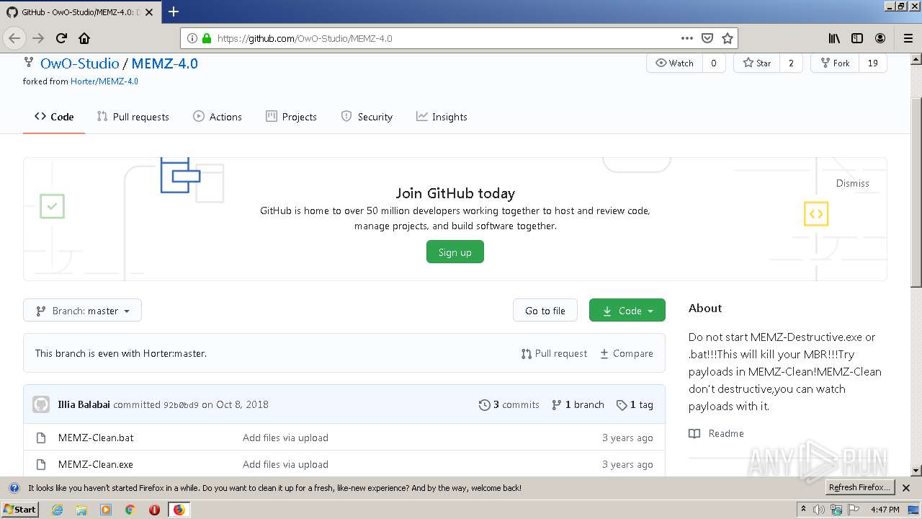This screenshot has width=922, height=519.
Task: Open the Windows Start menu
Action: pos(19,510)
